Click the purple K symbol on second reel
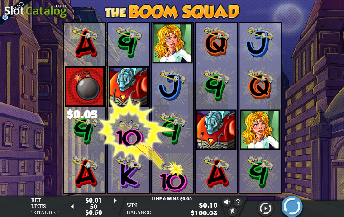Image resolution: width=344 pixels, height=217 pixels. pos(129,174)
